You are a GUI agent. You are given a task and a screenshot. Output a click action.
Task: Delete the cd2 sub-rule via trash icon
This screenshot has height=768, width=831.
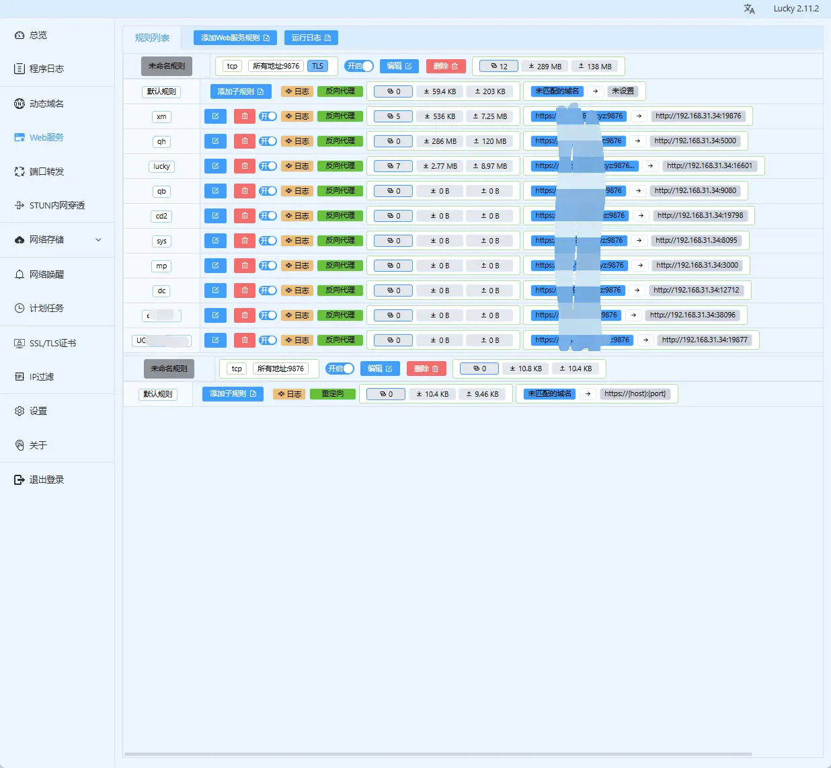click(245, 216)
